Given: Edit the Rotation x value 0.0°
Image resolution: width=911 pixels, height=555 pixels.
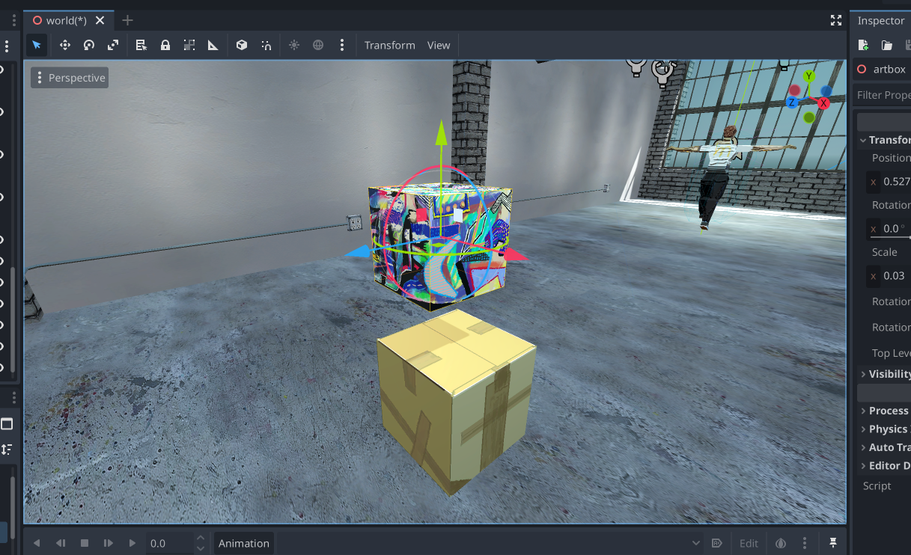Looking at the screenshot, I should 889,228.
